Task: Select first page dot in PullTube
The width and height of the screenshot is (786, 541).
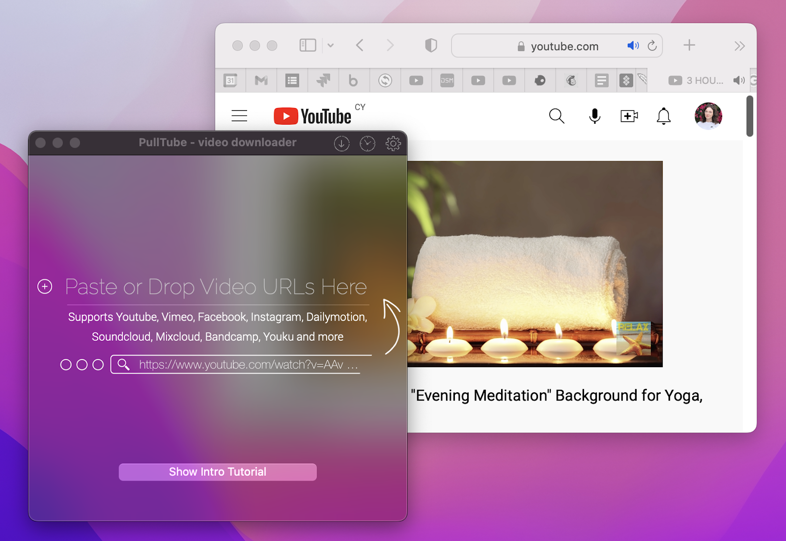Action: click(x=66, y=365)
